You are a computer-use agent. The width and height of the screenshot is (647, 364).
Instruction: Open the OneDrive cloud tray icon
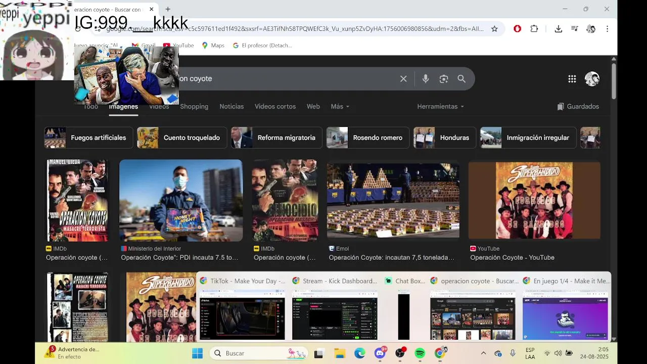498,353
